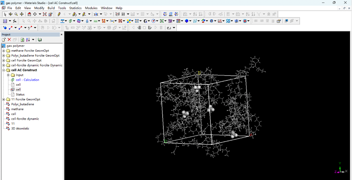Open the Window menu
Screen dimensions: 352x180
(x=107, y=8)
